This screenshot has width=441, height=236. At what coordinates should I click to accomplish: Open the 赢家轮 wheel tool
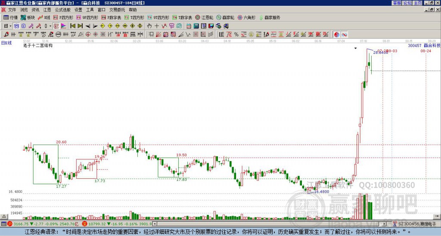pos(225,17)
